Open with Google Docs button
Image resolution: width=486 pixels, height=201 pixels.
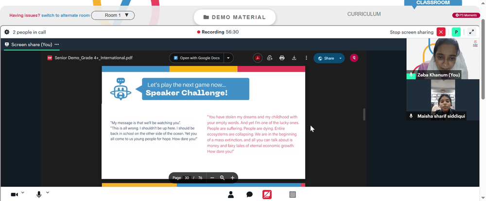196,58
